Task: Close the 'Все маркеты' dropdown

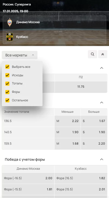Action: click(x=20, y=55)
